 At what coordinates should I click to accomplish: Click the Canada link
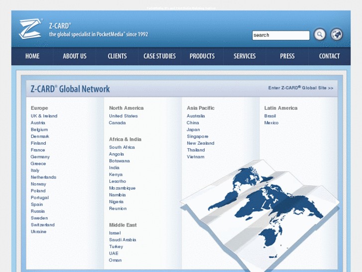click(x=118, y=123)
